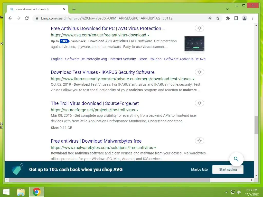Open Free Antivirus Download for PC AVG link

coord(108,28)
